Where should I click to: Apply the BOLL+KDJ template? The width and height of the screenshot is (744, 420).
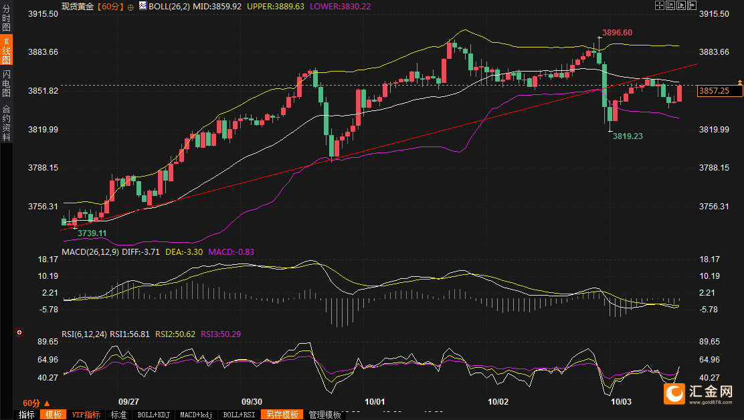coord(153,415)
